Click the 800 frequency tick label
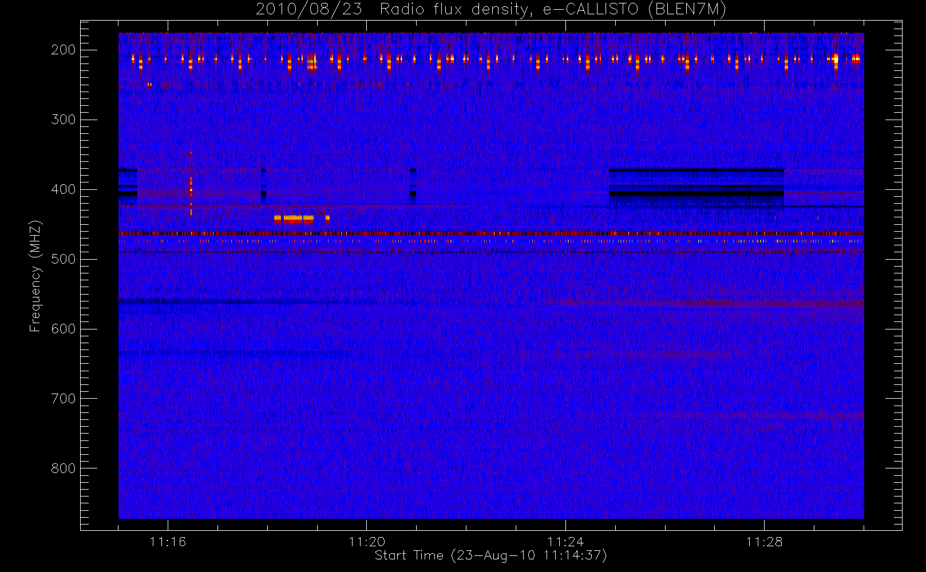The image size is (926, 572). click(64, 468)
